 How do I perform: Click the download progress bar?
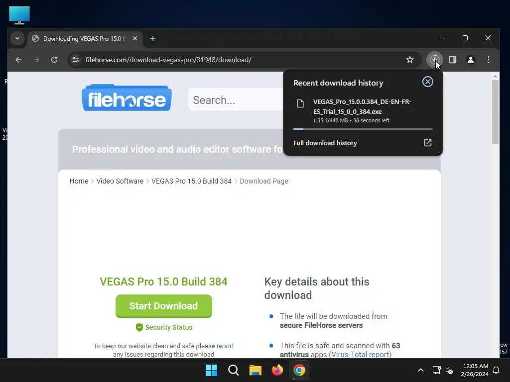pyautogui.click(x=363, y=129)
